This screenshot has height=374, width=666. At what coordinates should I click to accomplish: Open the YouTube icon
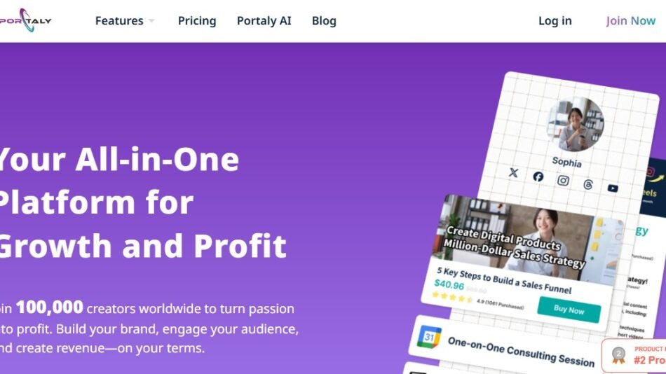click(x=613, y=188)
